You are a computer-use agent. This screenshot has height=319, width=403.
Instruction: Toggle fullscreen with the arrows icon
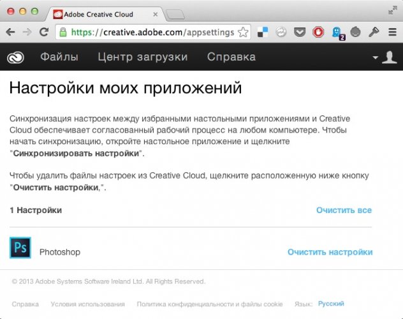pyautogui.click(x=392, y=11)
